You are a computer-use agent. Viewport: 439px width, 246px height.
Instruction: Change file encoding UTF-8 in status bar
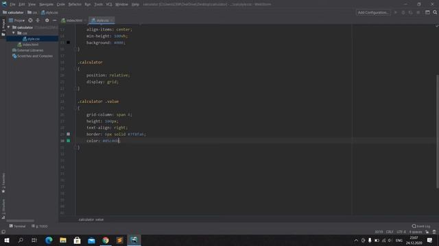pos(401,232)
